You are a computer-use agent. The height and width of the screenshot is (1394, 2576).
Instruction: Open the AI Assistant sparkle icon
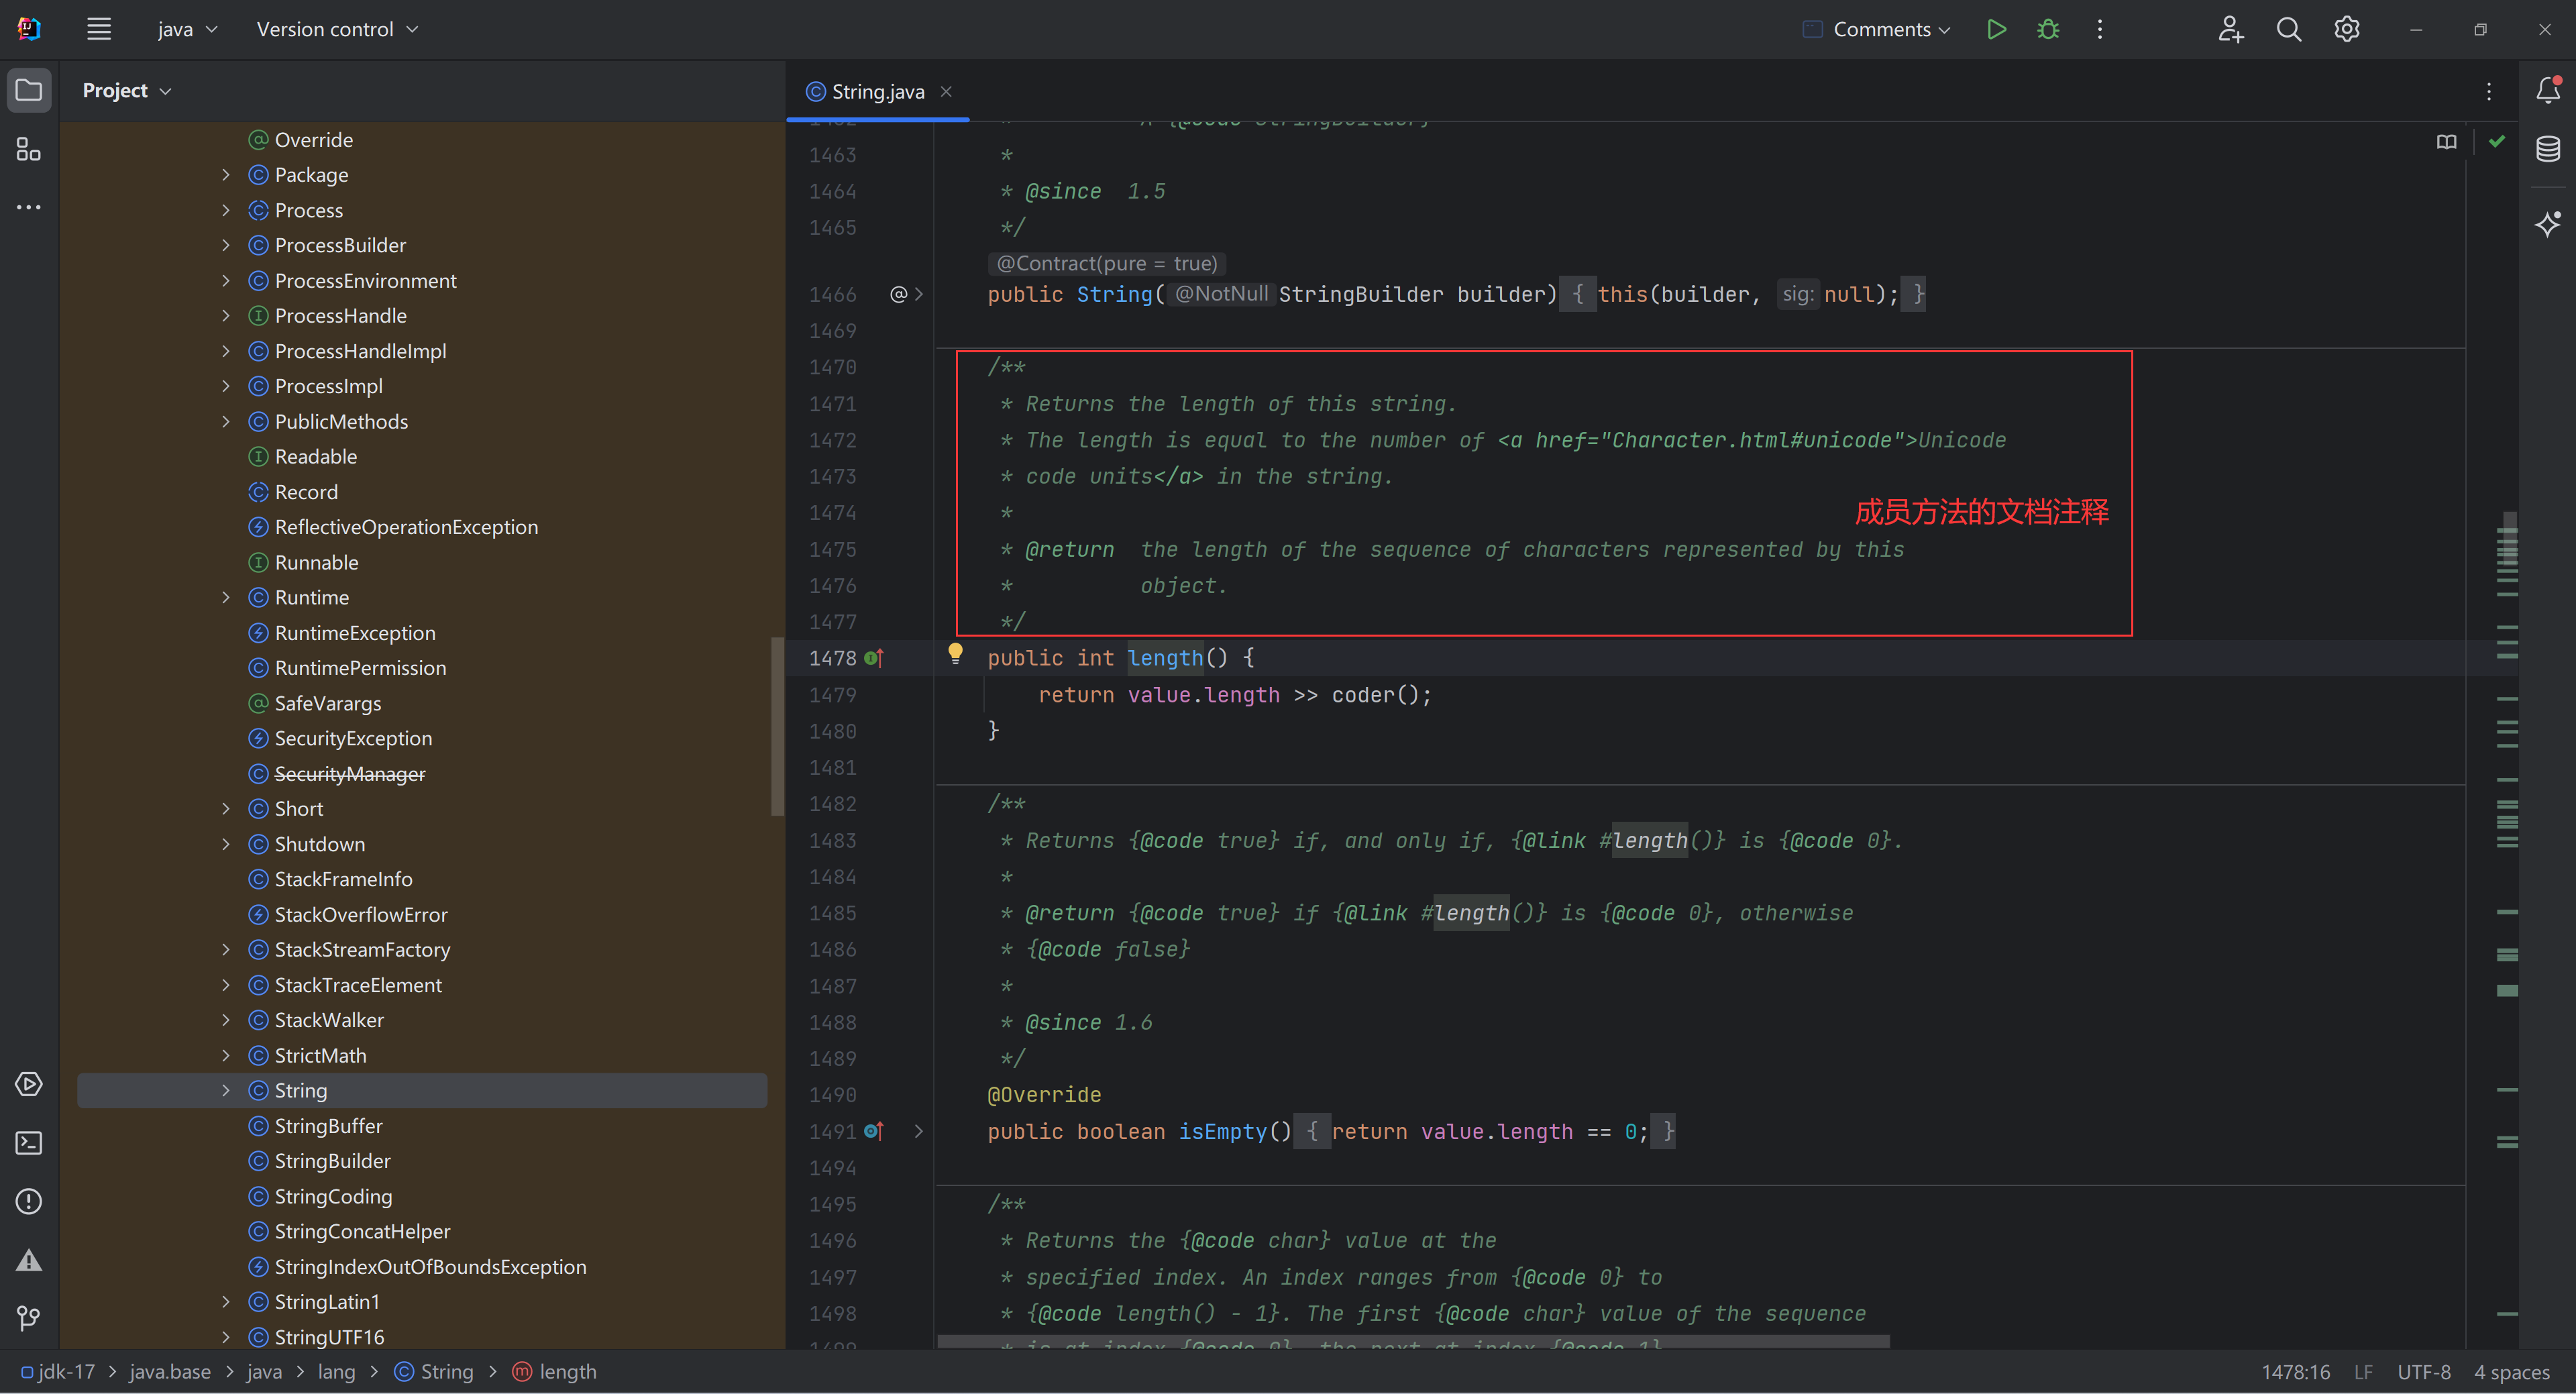tap(2548, 223)
